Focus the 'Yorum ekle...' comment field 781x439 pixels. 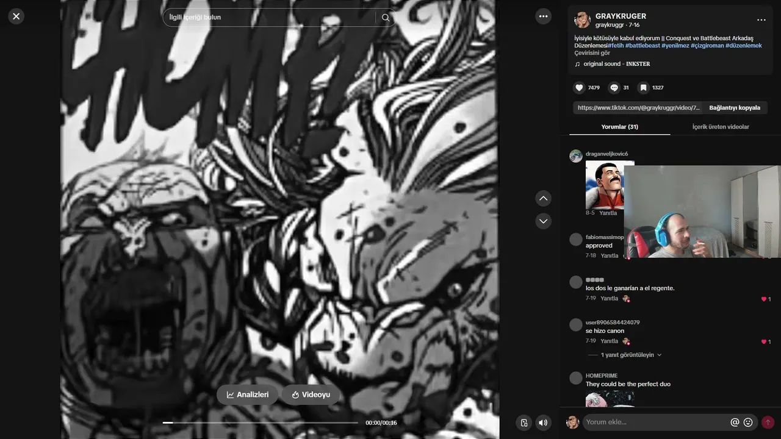[657, 422]
